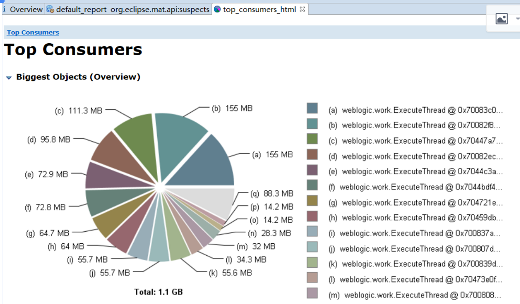The image size is (520, 304).
Task: Click legend color swatch for entry (c)
Action: 312,139
